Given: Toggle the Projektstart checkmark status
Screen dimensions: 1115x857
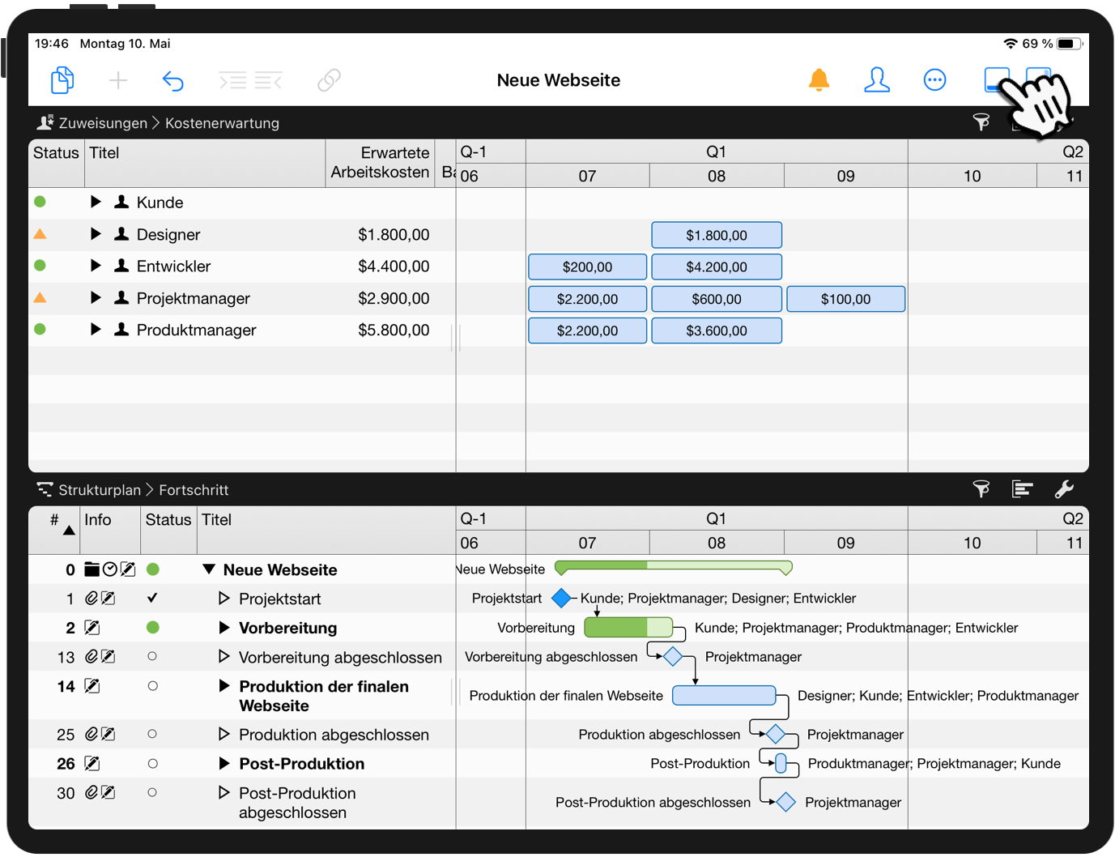Looking at the screenshot, I should [152, 599].
